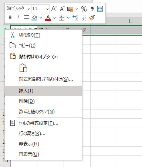Image resolution: width=142 pixels, height=167 pixels.
Task: Apply accounting number format icon
Action: coord(70,9)
